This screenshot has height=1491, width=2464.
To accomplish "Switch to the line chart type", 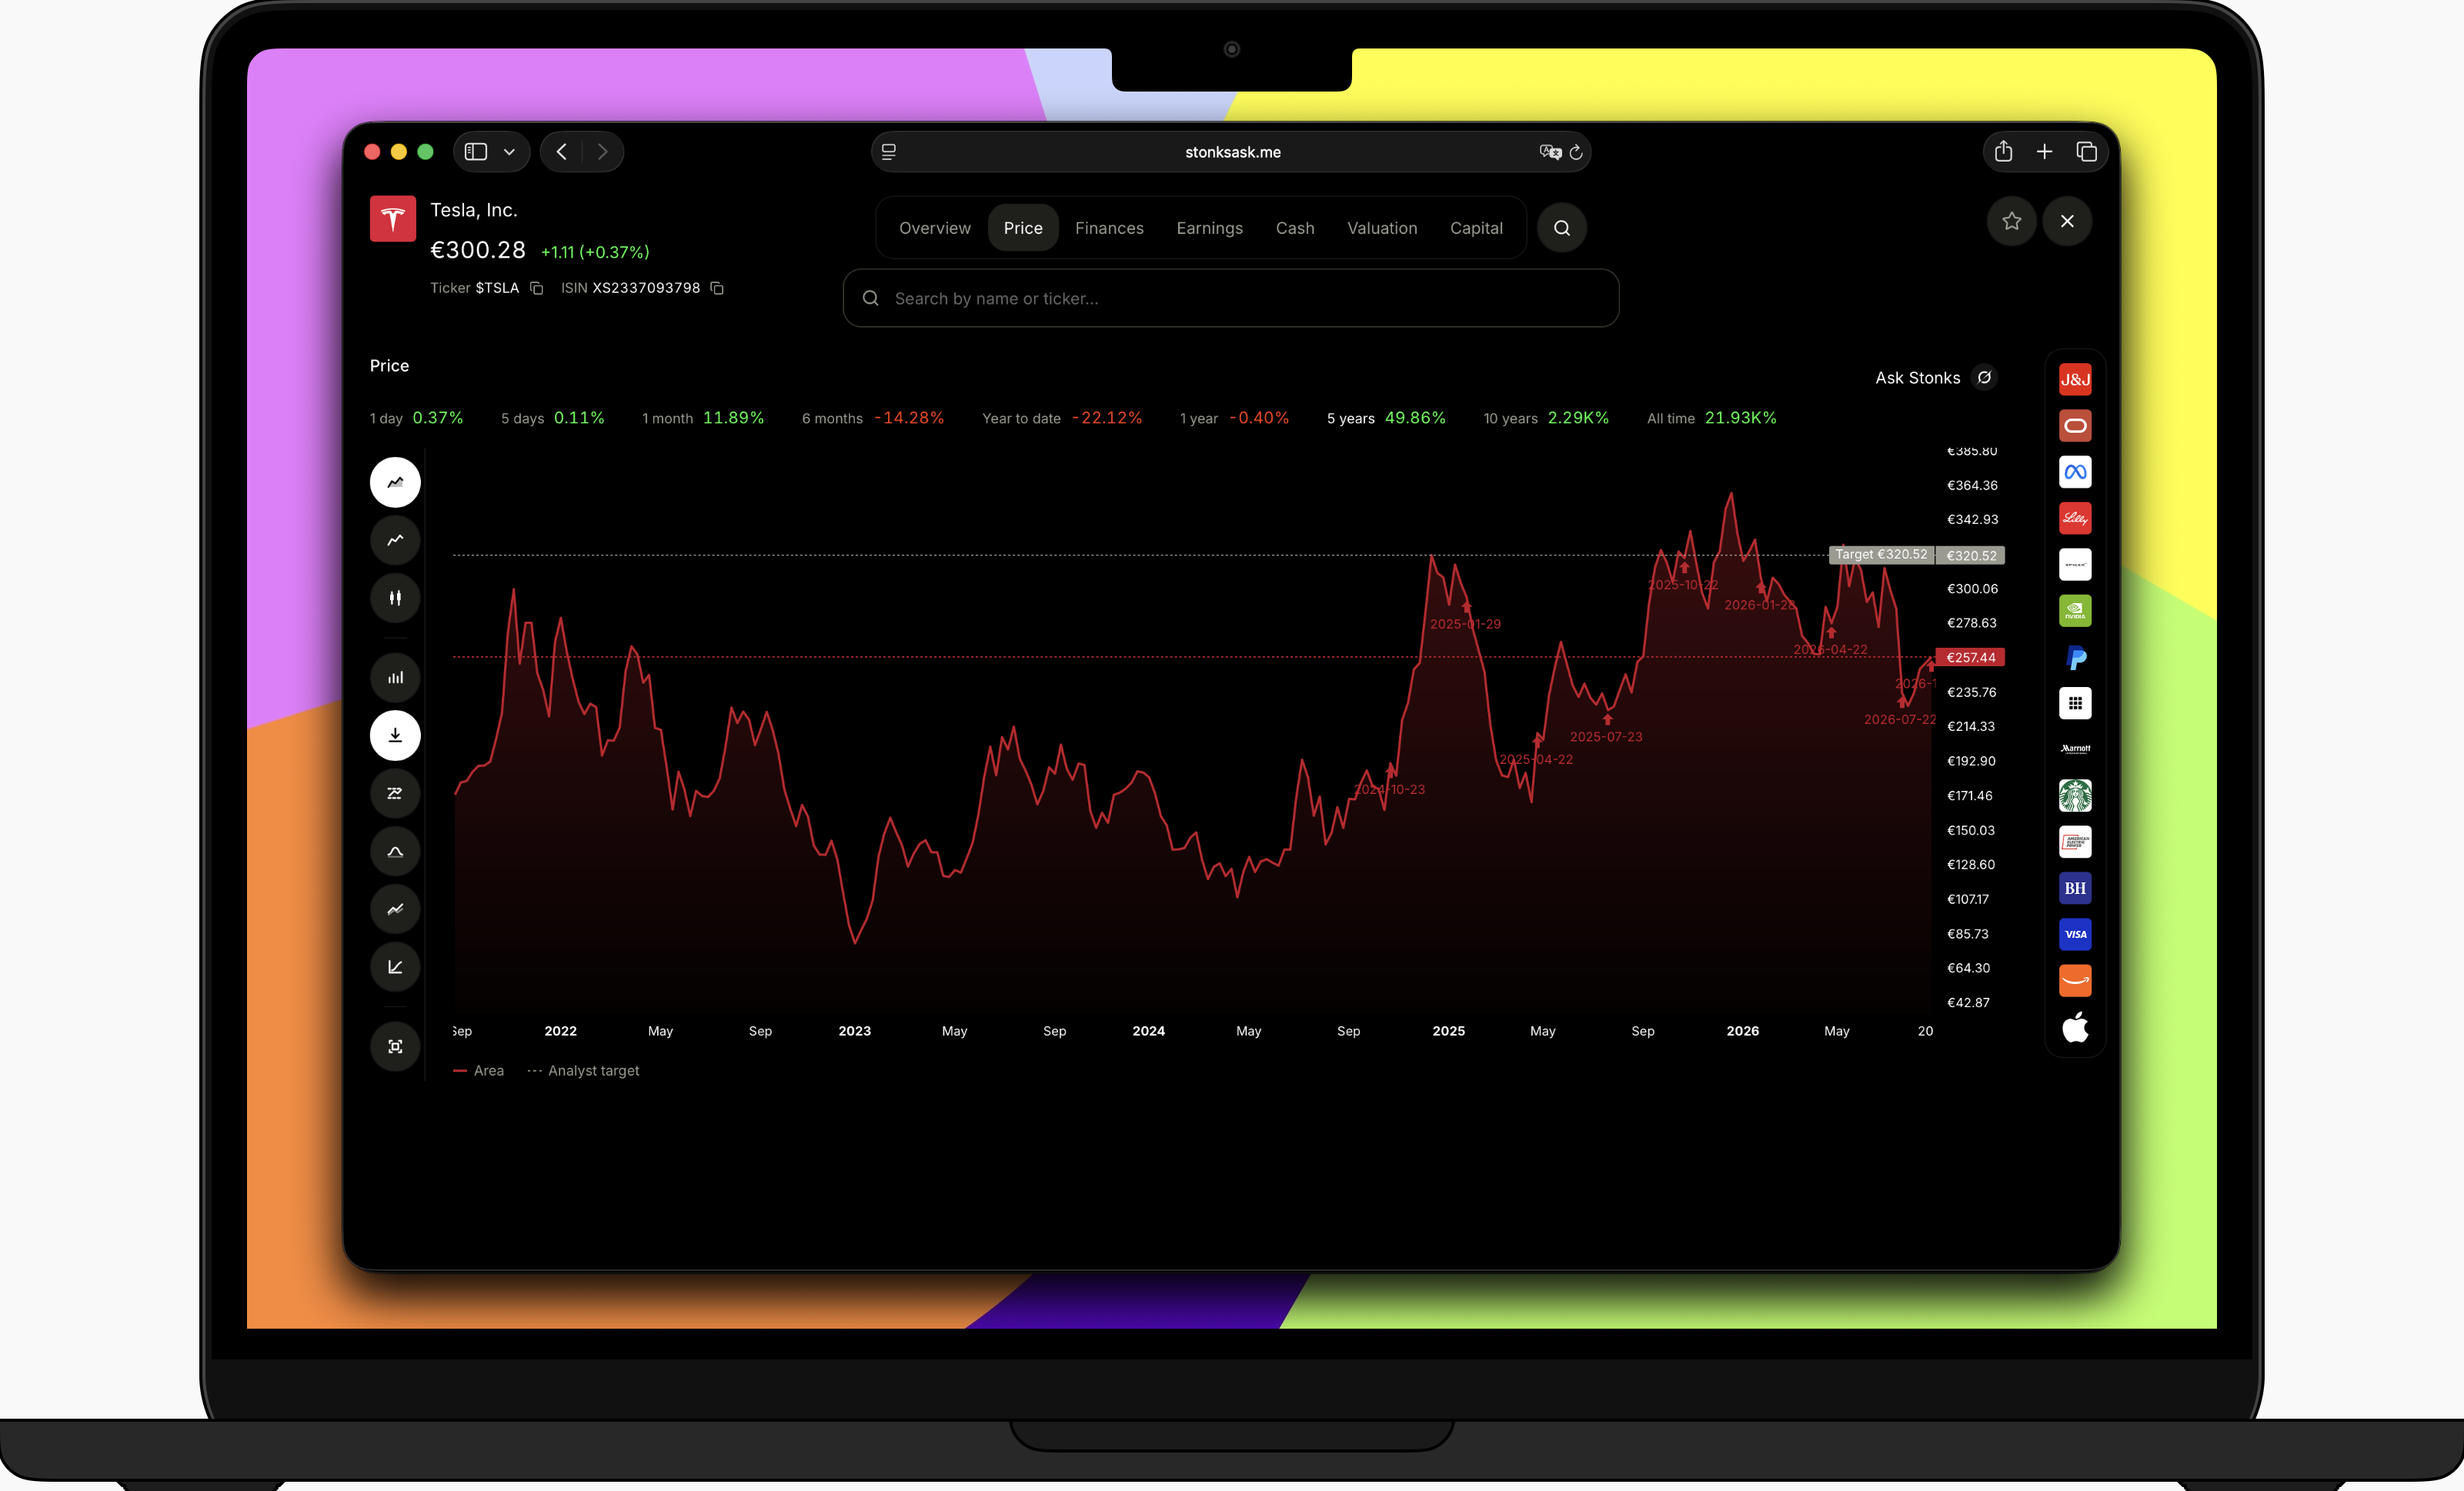I will coord(395,540).
